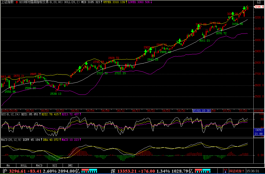Click the MID:3185.323 value

tap(91, 2)
